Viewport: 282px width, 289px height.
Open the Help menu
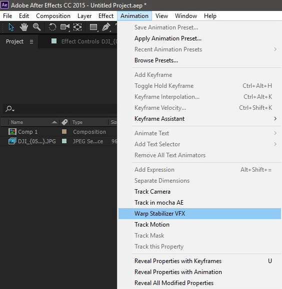[x=210, y=16]
